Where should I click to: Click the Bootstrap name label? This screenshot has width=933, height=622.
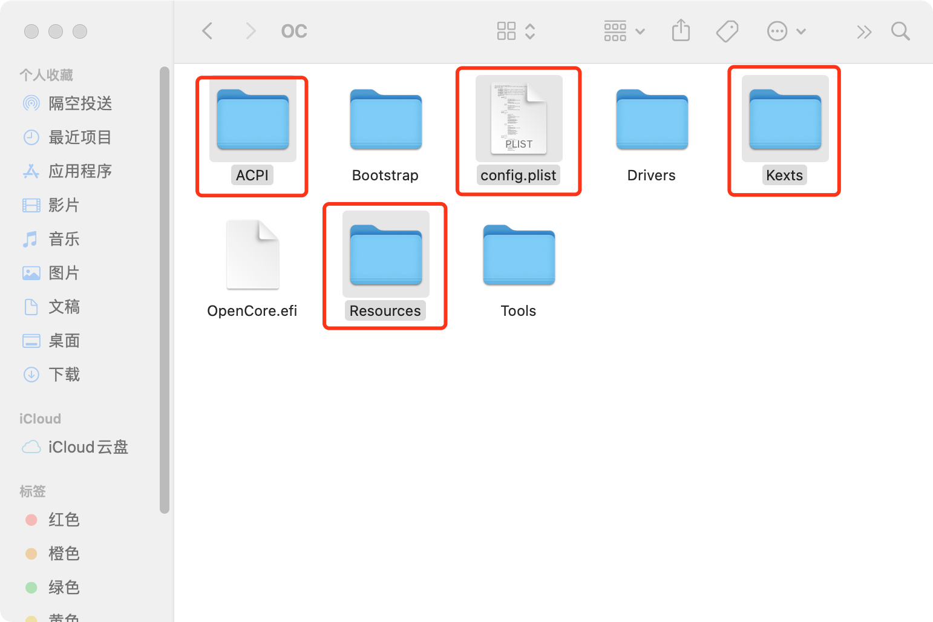[385, 175]
